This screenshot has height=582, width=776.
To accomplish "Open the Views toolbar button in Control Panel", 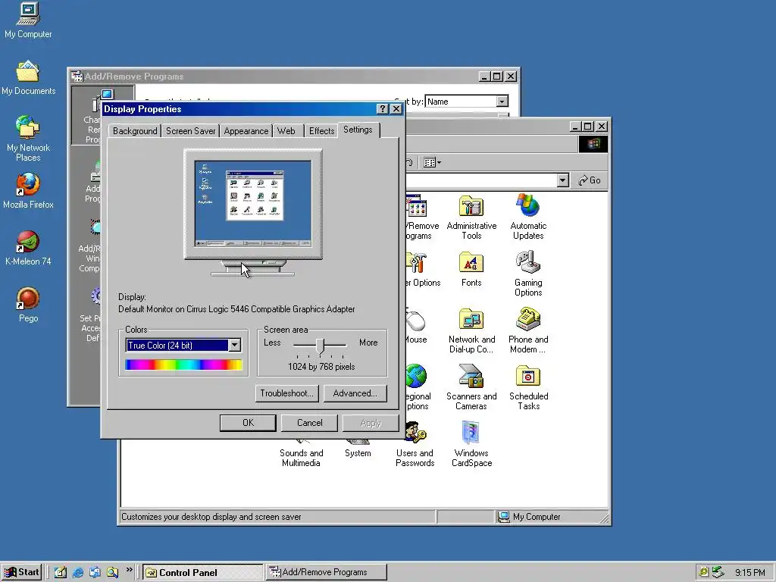I will click(432, 162).
